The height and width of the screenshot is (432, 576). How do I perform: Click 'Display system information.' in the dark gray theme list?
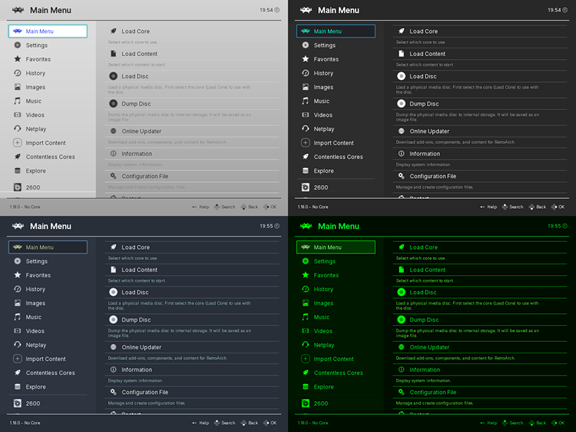pyautogui.click(x=423, y=165)
